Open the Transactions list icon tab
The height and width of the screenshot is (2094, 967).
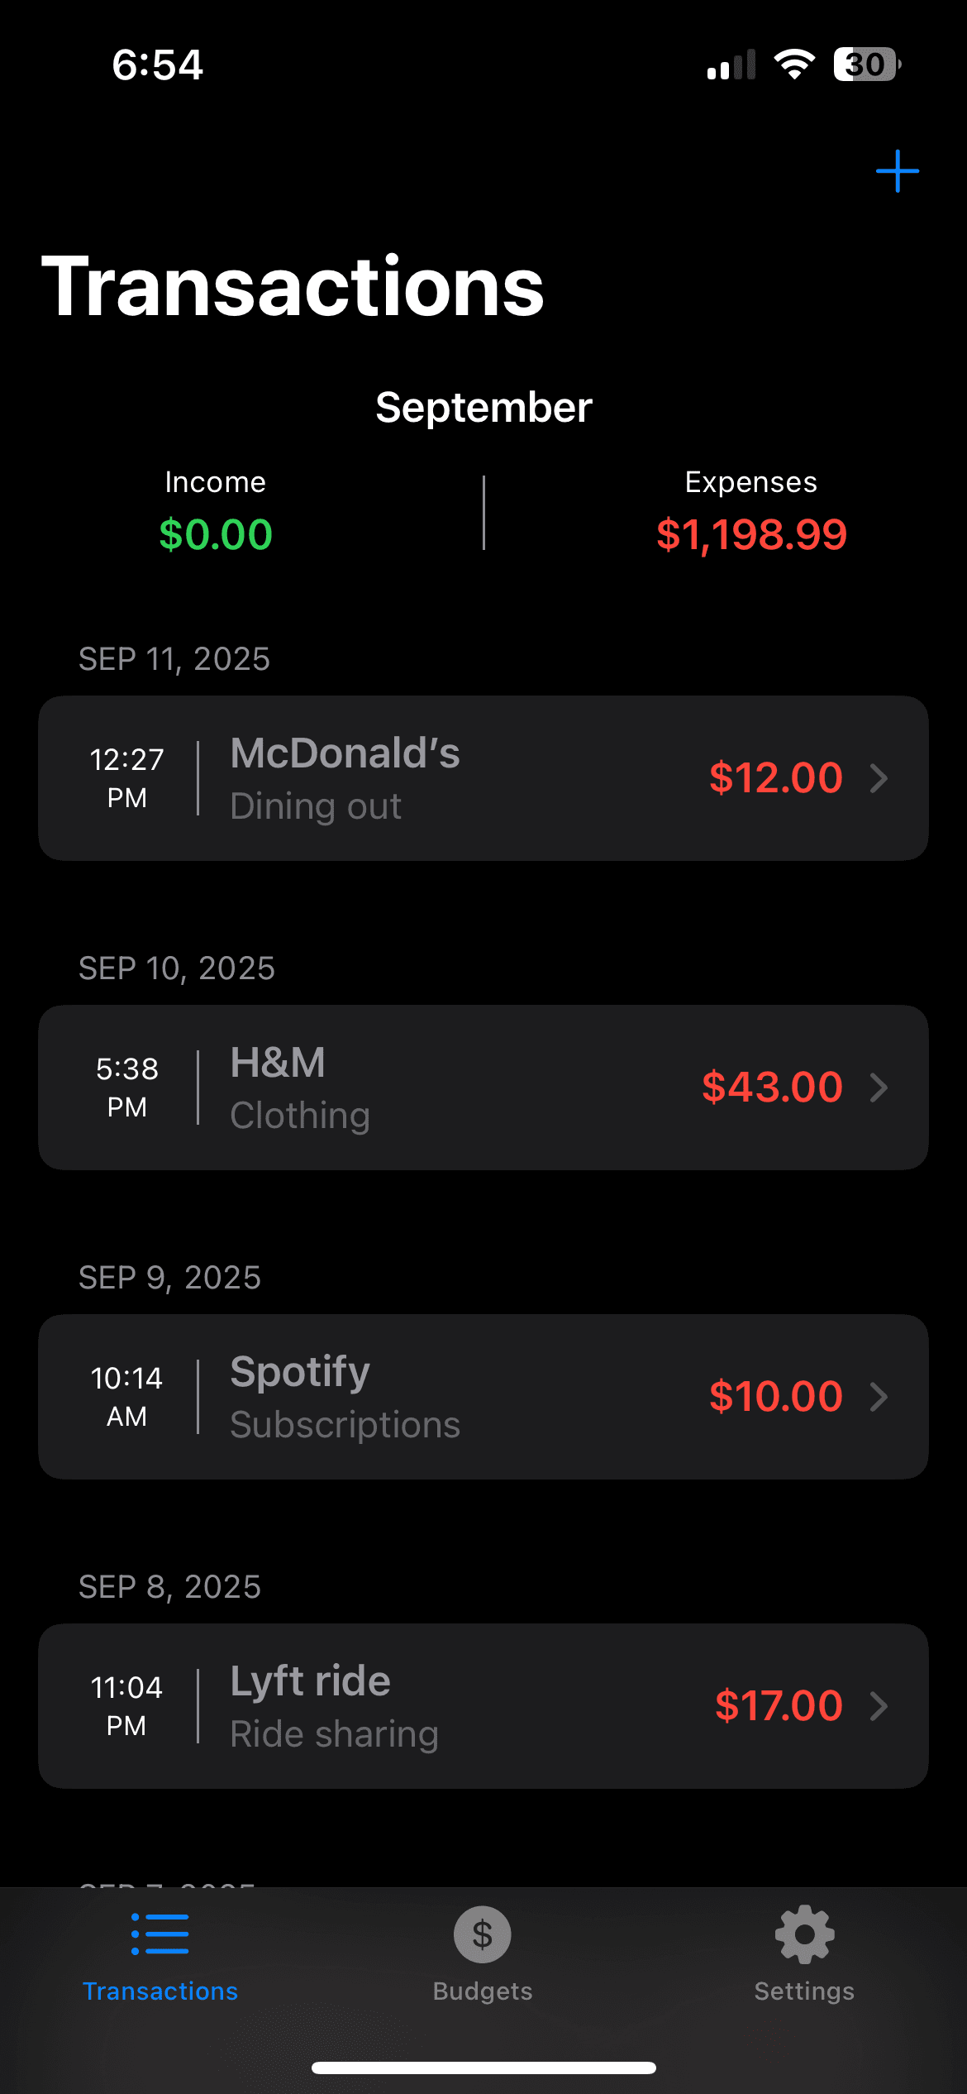(160, 1934)
